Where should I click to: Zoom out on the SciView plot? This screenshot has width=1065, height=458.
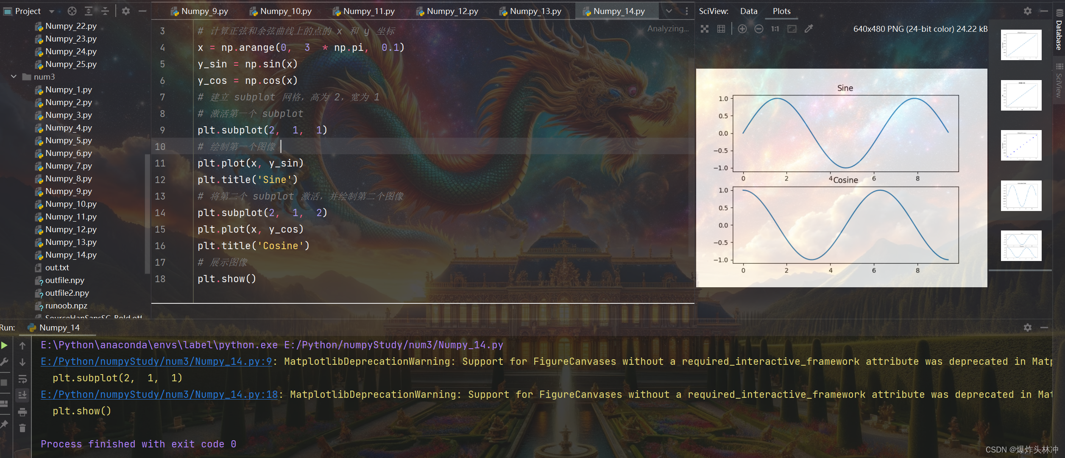tap(759, 29)
